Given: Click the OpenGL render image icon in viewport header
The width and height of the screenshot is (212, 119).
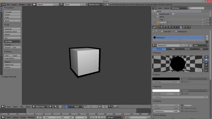Looking at the screenshot, I should point(115,106).
